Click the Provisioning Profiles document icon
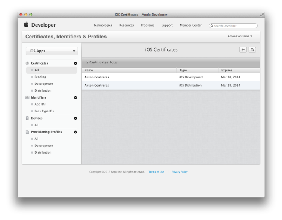 (x=27, y=132)
